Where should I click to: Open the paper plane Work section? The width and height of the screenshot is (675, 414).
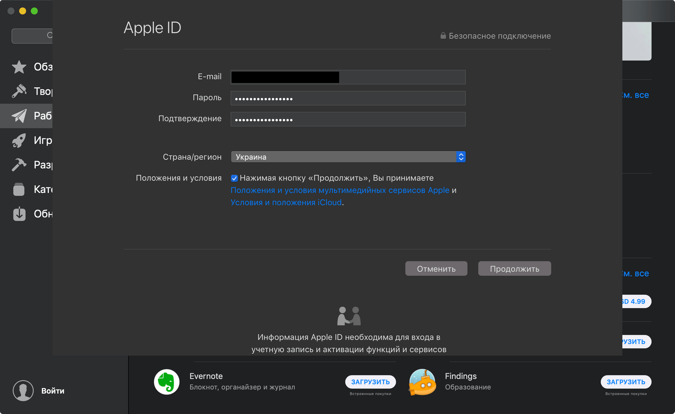coord(19,116)
